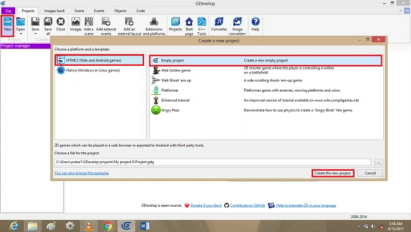This screenshot has width=411, height=232.
Task: Switch to the Objects ribbon tab
Action: pos(120,11)
